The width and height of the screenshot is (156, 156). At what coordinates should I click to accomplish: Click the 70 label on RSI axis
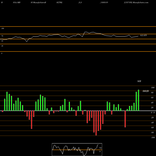tap(2, 36)
